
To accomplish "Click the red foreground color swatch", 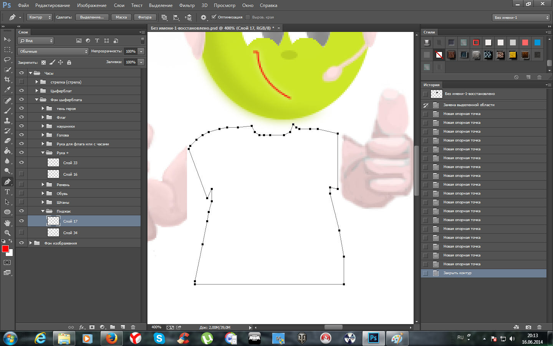I will [x=5, y=249].
